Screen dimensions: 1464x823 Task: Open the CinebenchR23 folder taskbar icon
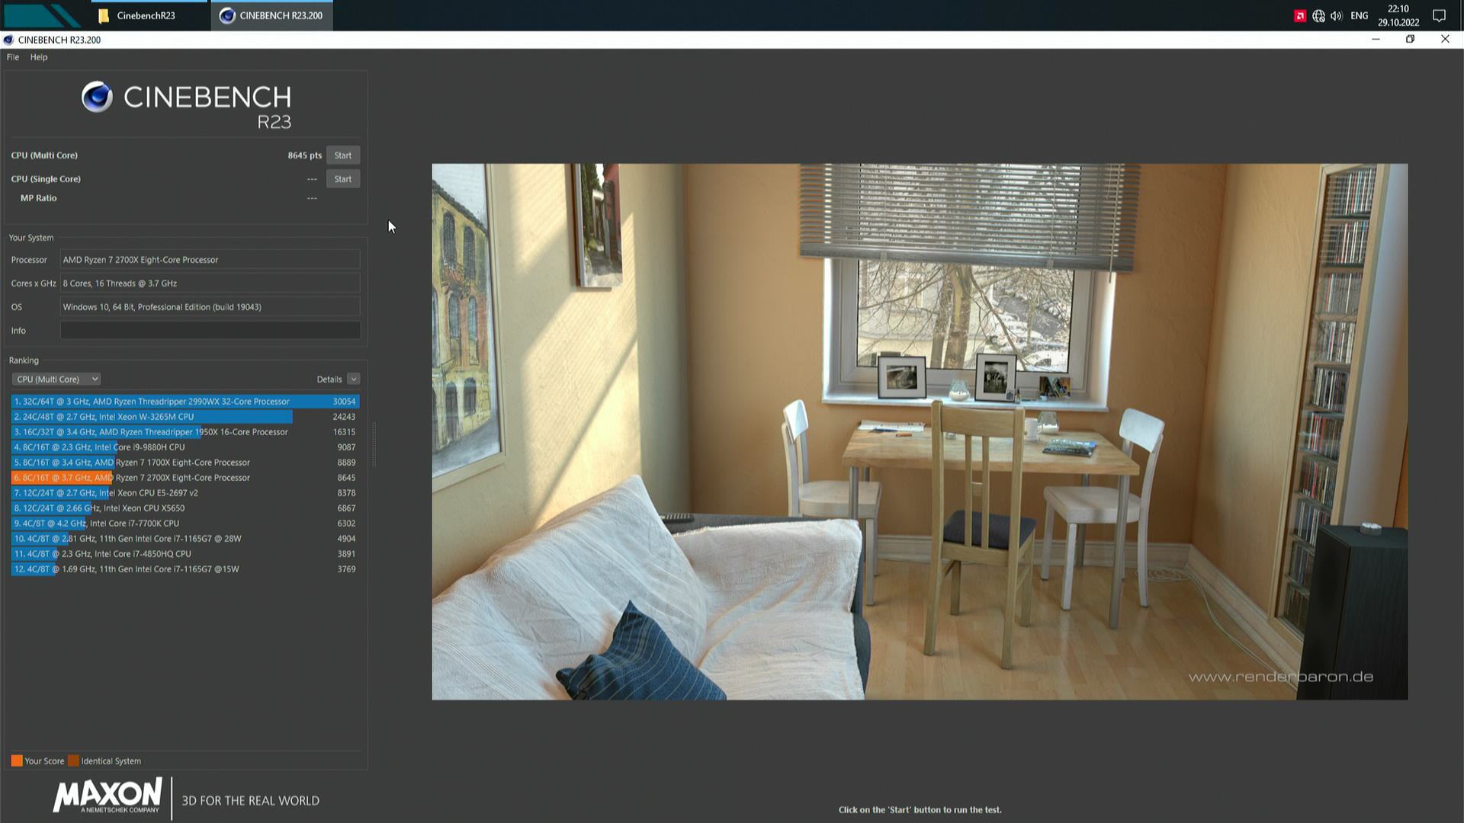pos(104,15)
